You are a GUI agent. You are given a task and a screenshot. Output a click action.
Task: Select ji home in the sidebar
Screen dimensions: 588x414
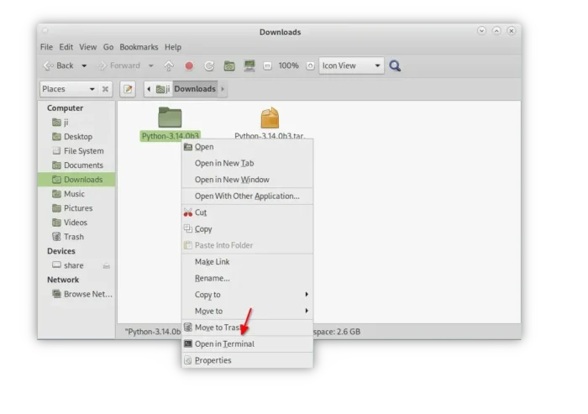pyautogui.click(x=76, y=123)
